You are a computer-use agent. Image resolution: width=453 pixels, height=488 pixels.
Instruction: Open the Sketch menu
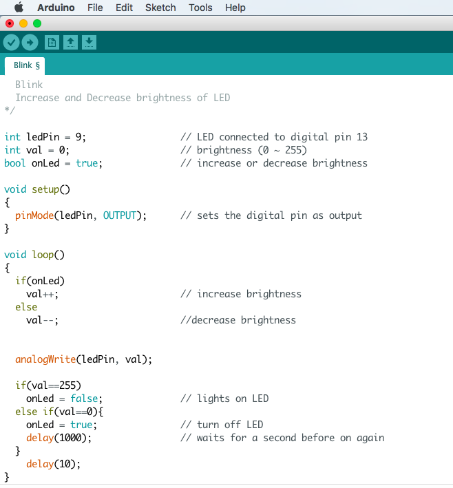coord(160,8)
